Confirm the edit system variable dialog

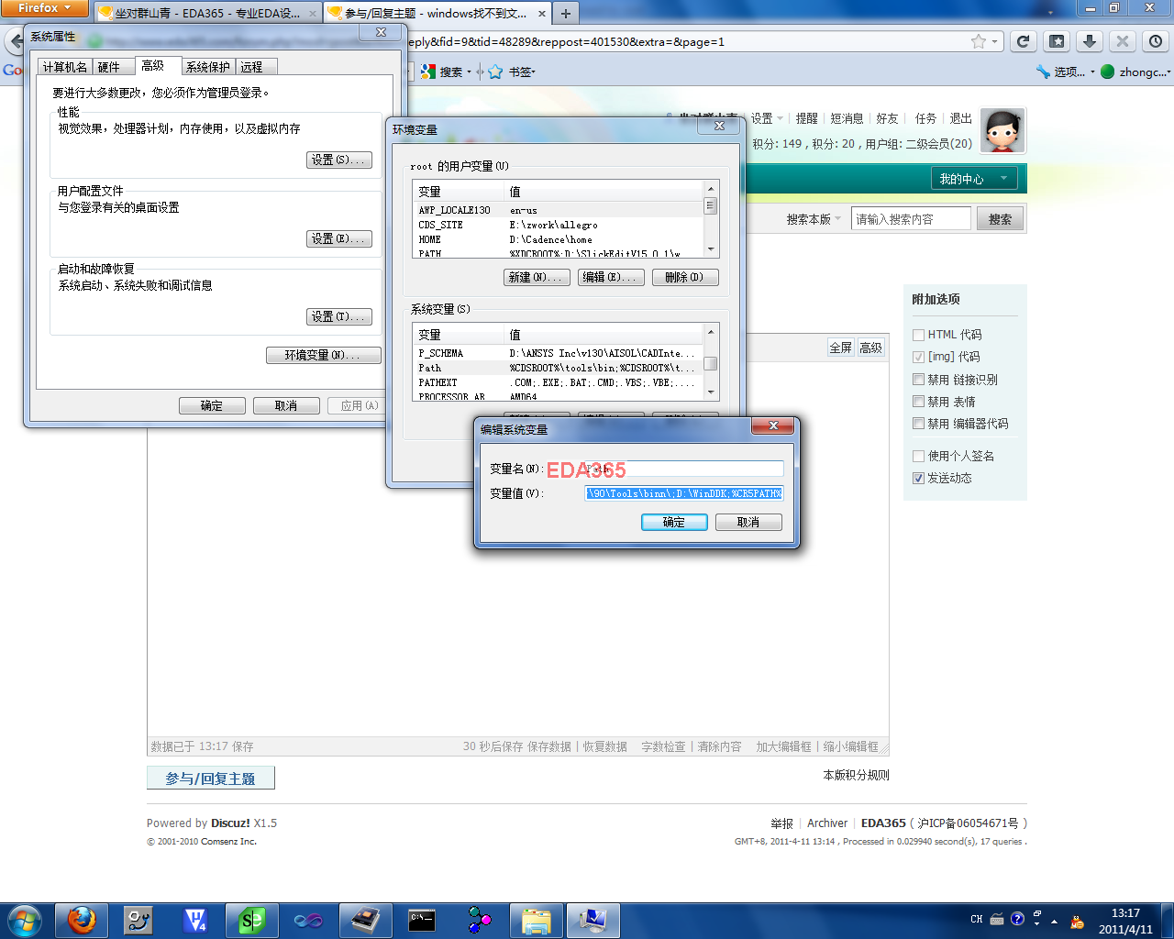point(674,522)
